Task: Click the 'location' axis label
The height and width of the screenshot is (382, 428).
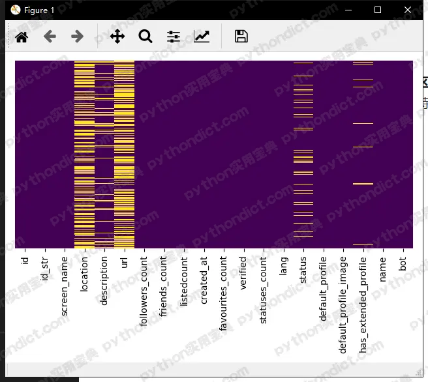Action: (84, 274)
